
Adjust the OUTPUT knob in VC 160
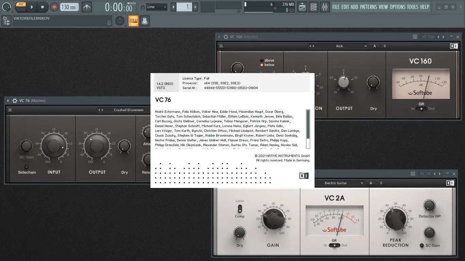click(343, 82)
